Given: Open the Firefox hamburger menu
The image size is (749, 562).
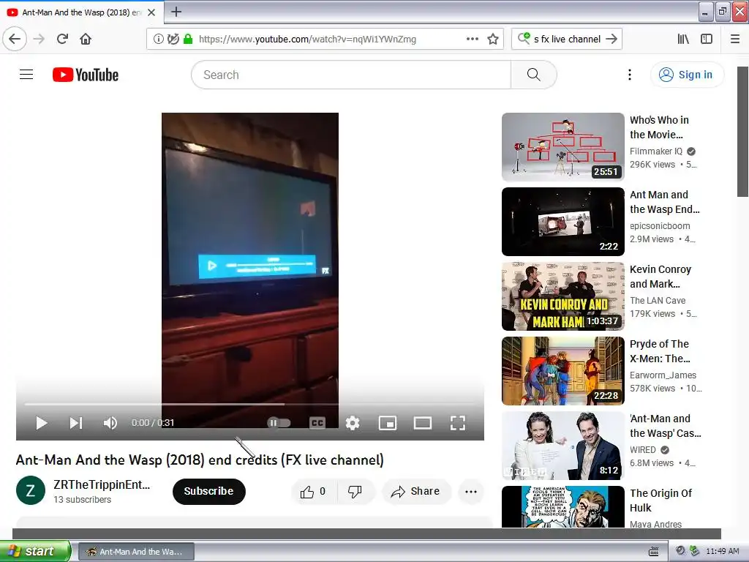Looking at the screenshot, I should coord(735,39).
